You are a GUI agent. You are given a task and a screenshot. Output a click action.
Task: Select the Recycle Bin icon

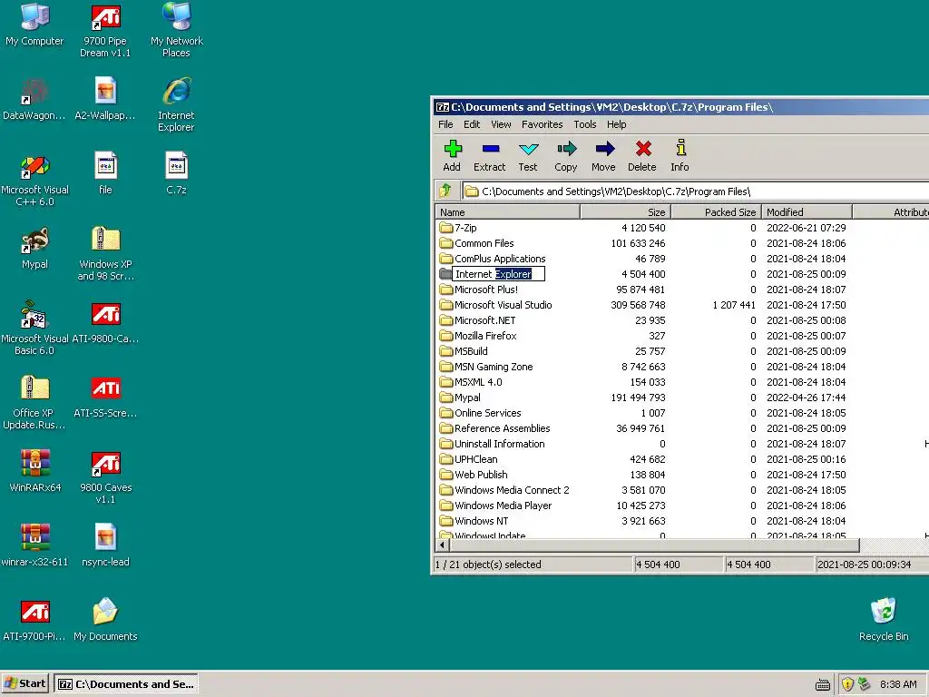884,621
